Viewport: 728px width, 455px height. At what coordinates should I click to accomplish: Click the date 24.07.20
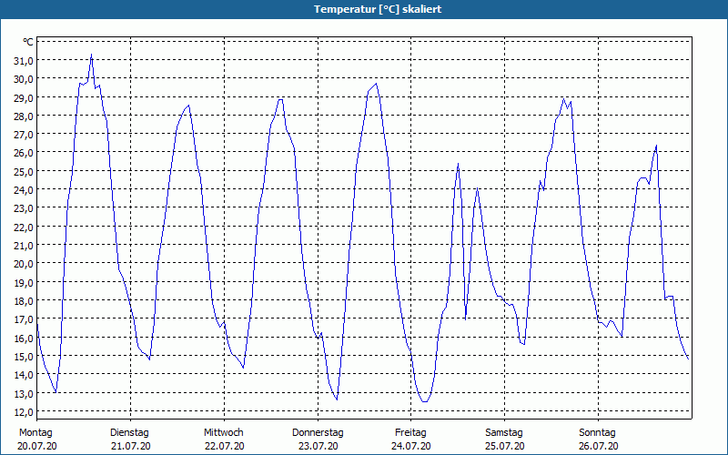411,446
